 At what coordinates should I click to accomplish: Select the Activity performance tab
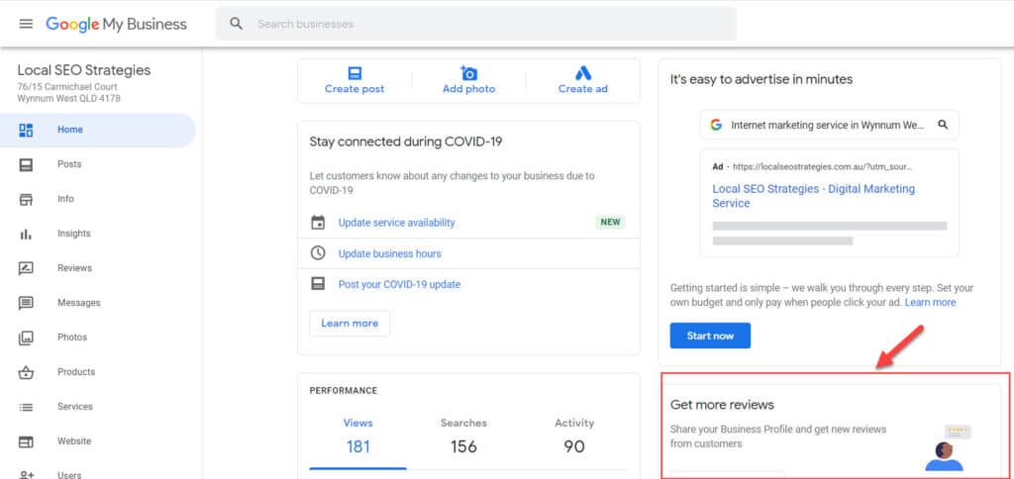(x=574, y=435)
